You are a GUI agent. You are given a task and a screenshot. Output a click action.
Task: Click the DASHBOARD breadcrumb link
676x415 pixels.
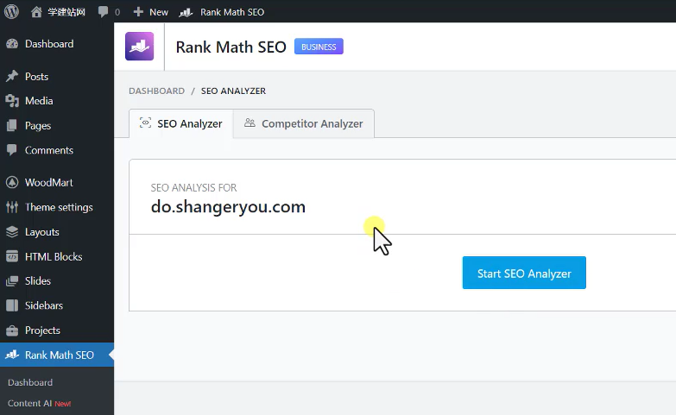156,91
